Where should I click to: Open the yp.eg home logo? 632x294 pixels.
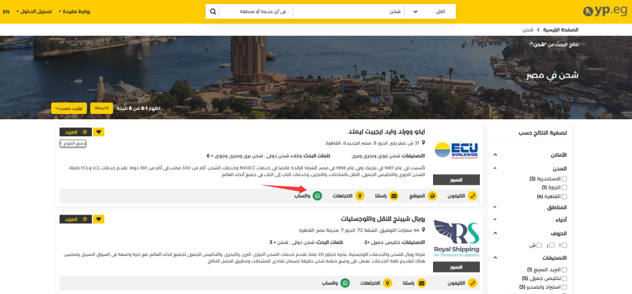(x=604, y=11)
